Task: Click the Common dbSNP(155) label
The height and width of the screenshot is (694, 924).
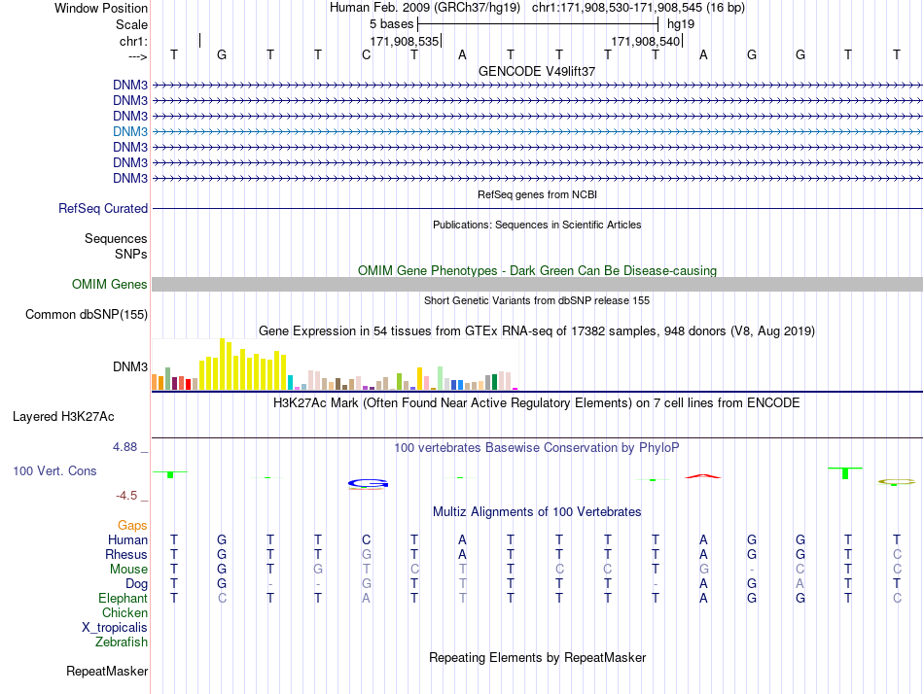Action: coord(87,315)
